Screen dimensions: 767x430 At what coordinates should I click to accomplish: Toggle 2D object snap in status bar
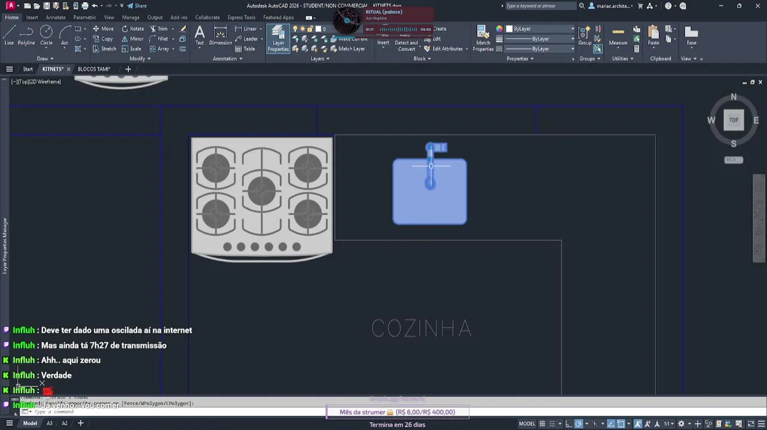(x=621, y=423)
